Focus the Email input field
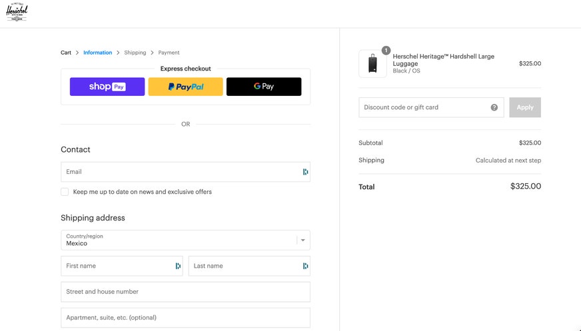 click(185, 172)
